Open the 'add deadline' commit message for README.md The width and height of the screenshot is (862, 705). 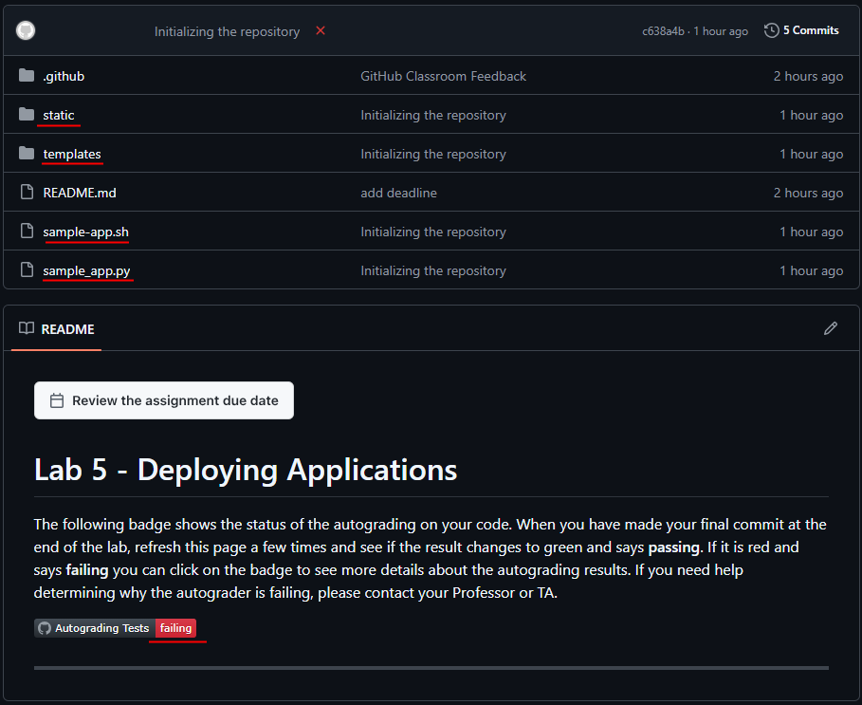click(398, 193)
